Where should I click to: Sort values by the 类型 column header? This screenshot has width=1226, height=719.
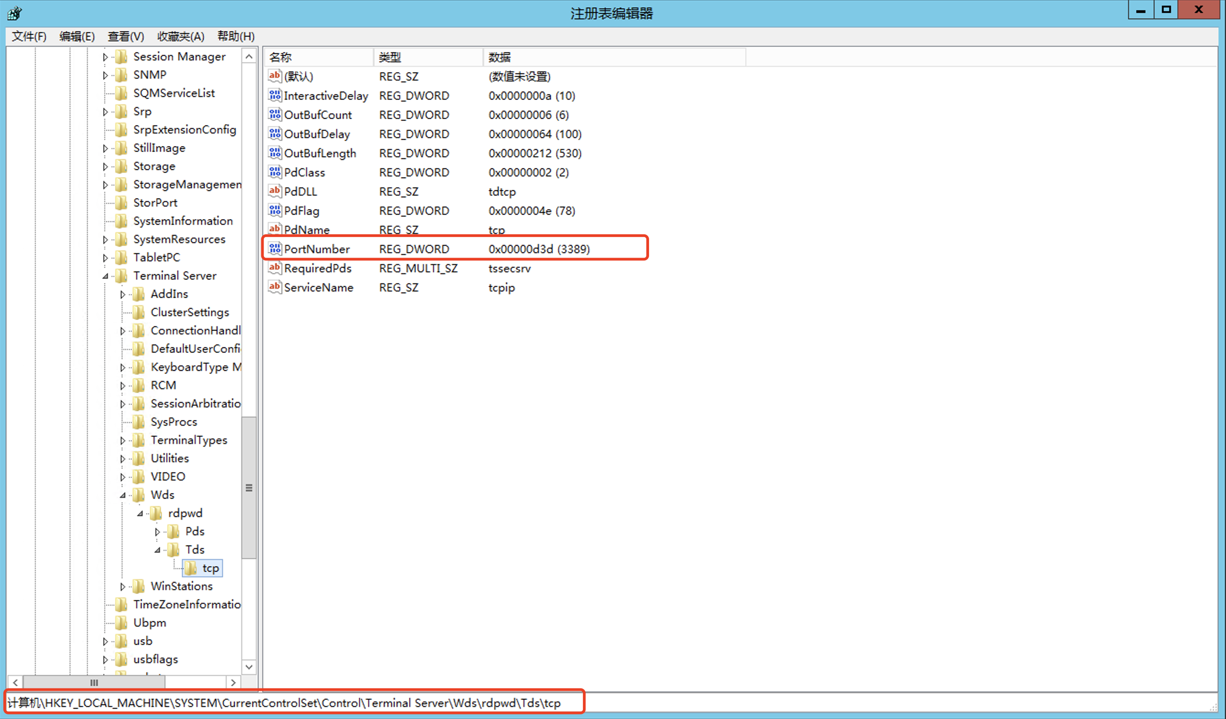[428, 57]
